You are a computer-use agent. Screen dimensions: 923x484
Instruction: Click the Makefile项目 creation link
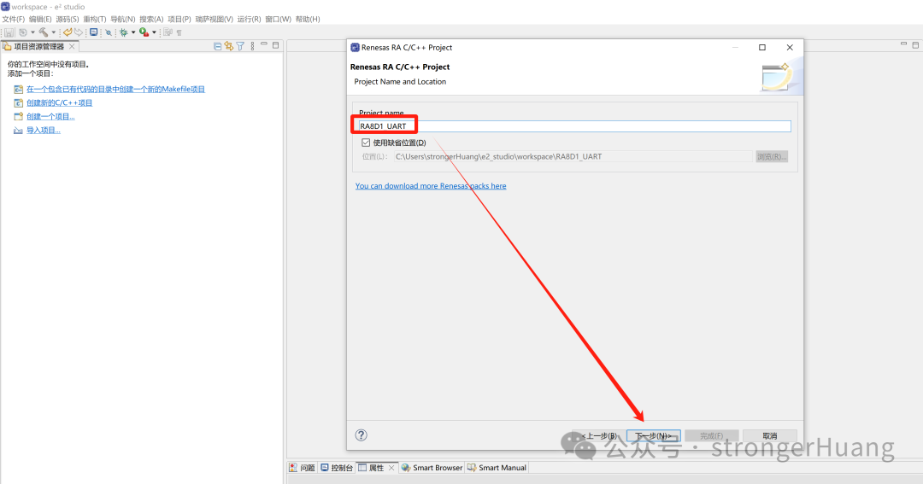point(116,90)
